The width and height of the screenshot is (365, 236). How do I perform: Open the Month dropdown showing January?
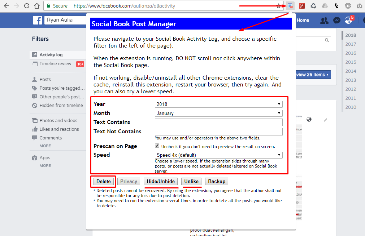tap(218, 113)
